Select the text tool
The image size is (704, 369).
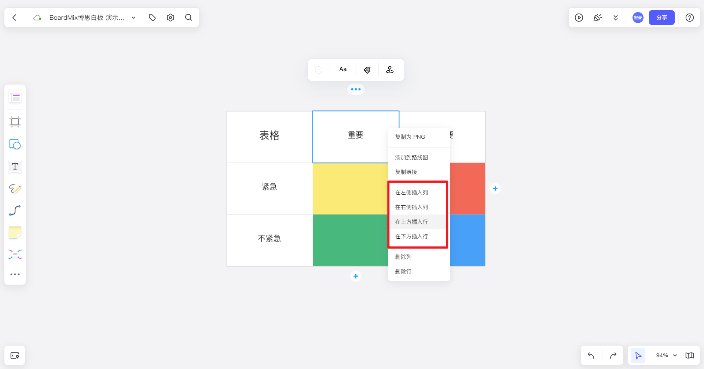click(x=15, y=167)
